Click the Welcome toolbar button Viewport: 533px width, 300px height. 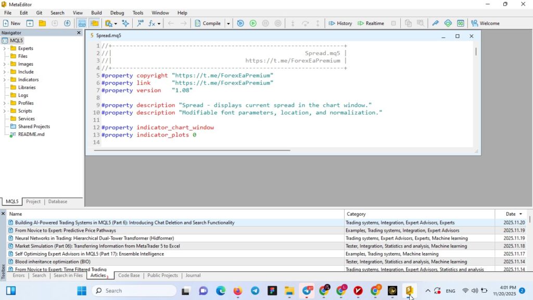(485, 23)
